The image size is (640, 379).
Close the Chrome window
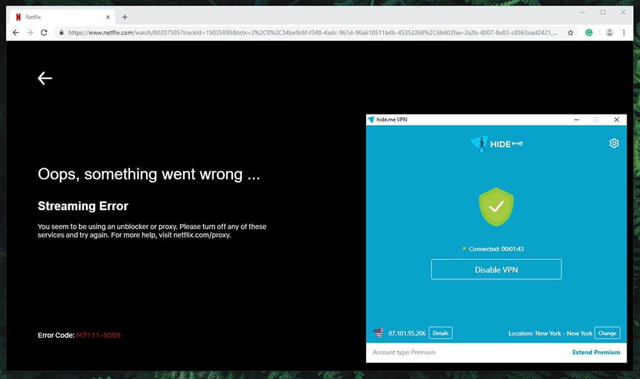click(623, 13)
